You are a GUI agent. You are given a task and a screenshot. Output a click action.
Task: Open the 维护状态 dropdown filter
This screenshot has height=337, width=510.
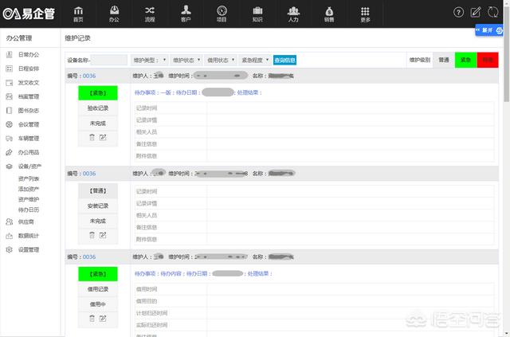pos(185,60)
